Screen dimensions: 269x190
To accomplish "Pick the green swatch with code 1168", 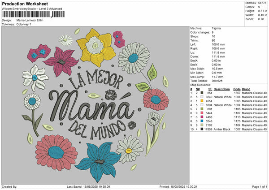I will (x=203, y=109).
